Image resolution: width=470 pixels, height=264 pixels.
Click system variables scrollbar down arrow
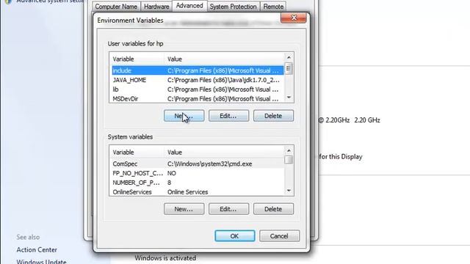pyautogui.click(x=289, y=191)
